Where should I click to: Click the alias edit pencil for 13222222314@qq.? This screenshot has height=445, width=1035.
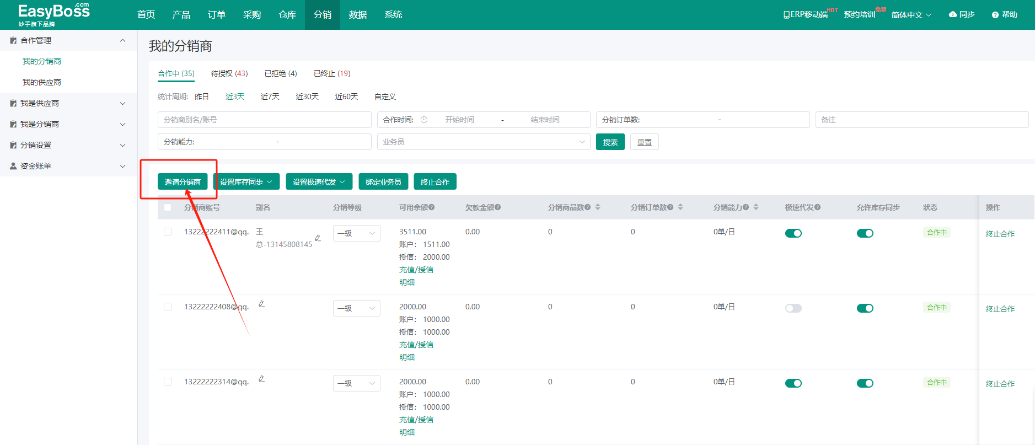click(261, 379)
